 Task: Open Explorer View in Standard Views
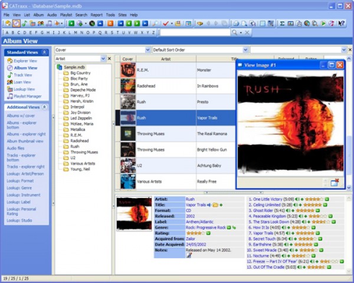pos(24,61)
